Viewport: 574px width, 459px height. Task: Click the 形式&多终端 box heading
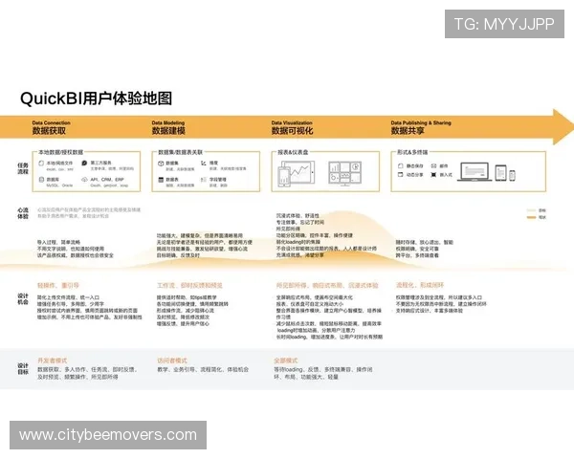[x=412, y=152]
